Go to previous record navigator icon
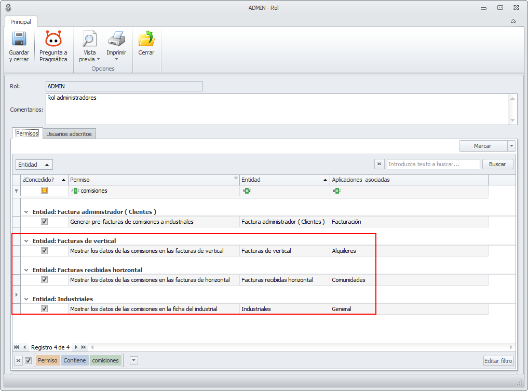 [24, 347]
